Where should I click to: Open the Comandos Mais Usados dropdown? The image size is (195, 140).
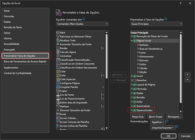point(82,24)
